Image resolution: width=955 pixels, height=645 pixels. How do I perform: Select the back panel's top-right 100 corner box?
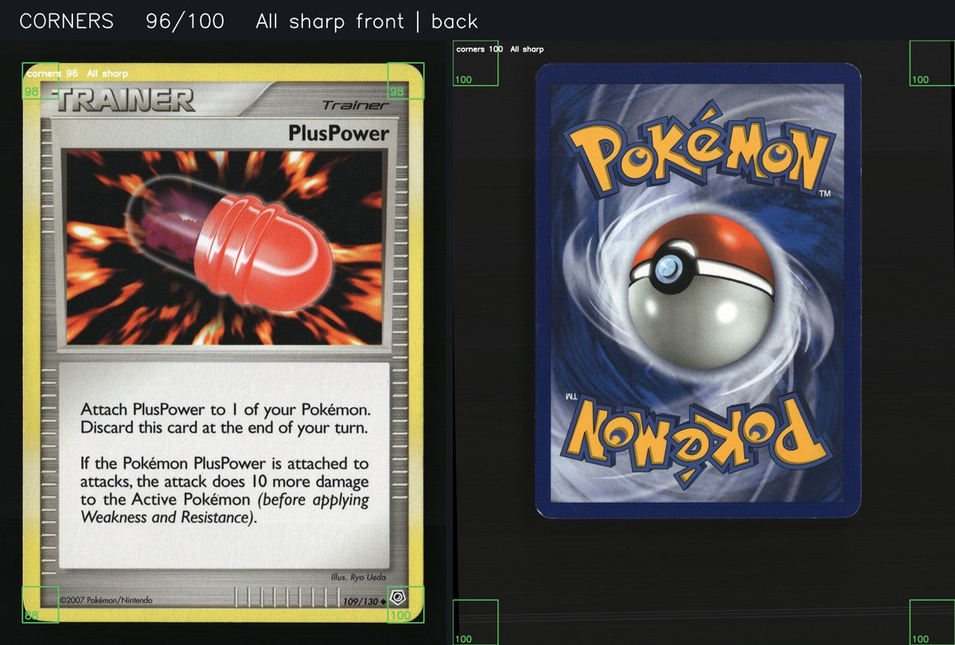932,64
